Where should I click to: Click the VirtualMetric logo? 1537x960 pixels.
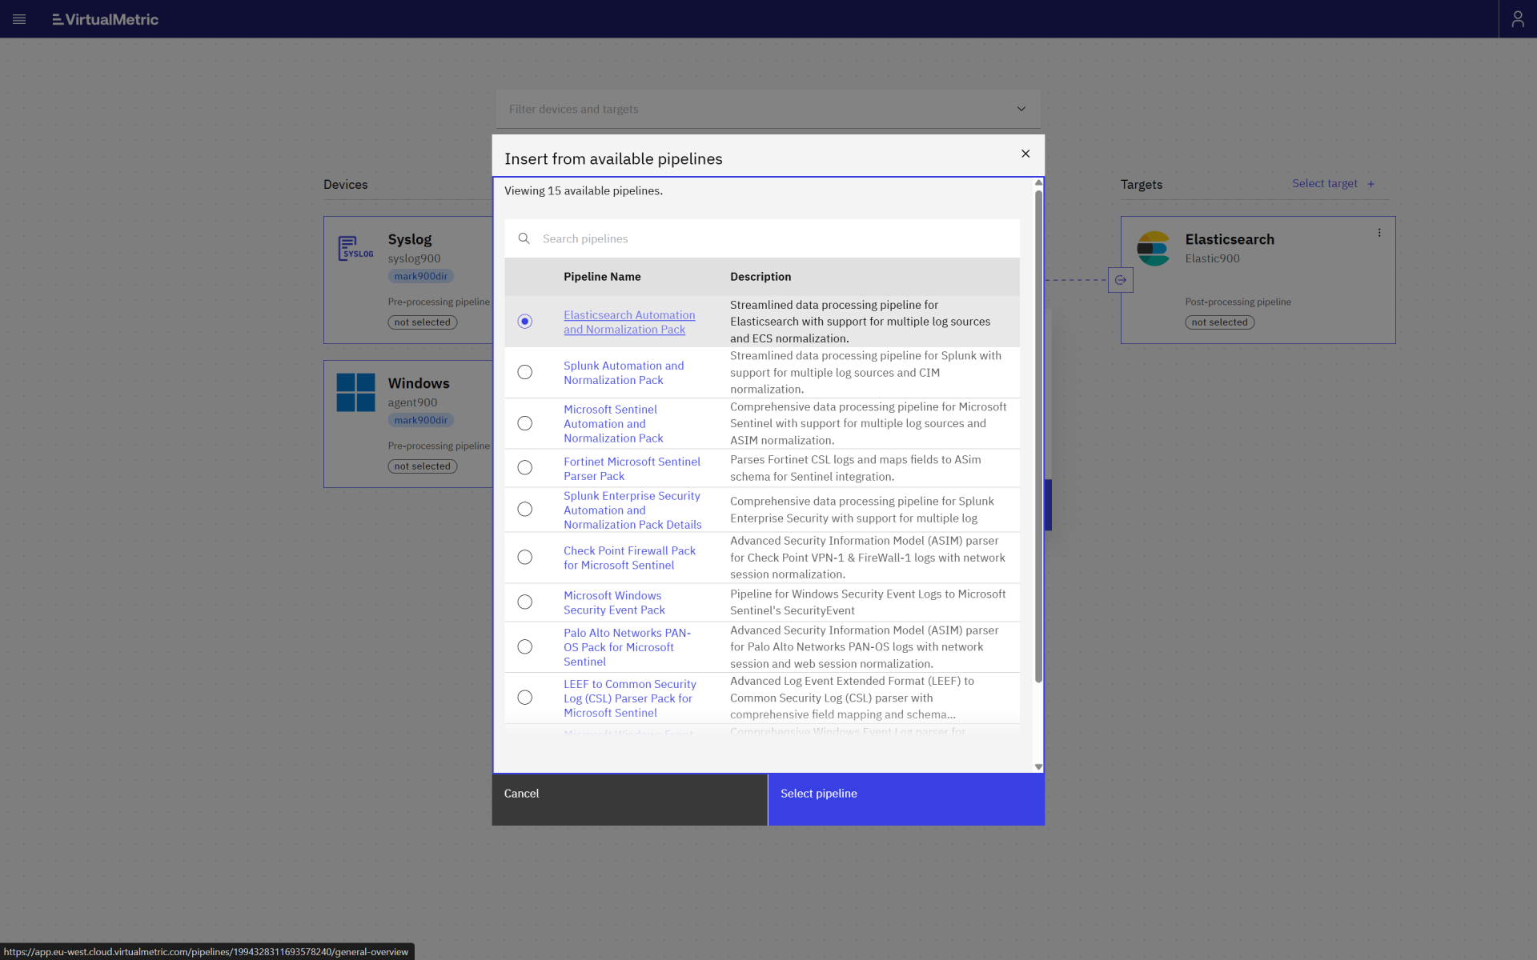pos(104,19)
